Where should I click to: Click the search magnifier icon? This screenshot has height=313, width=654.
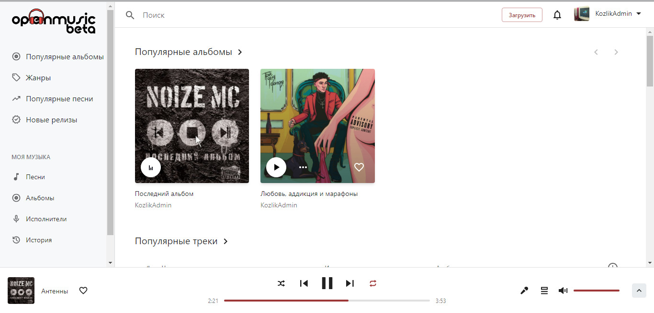[x=130, y=15]
